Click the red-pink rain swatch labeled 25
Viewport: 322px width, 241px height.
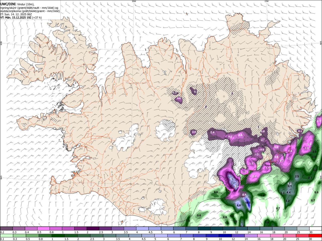click(302, 235)
